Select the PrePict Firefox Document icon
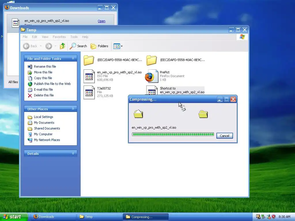 tap(152, 76)
